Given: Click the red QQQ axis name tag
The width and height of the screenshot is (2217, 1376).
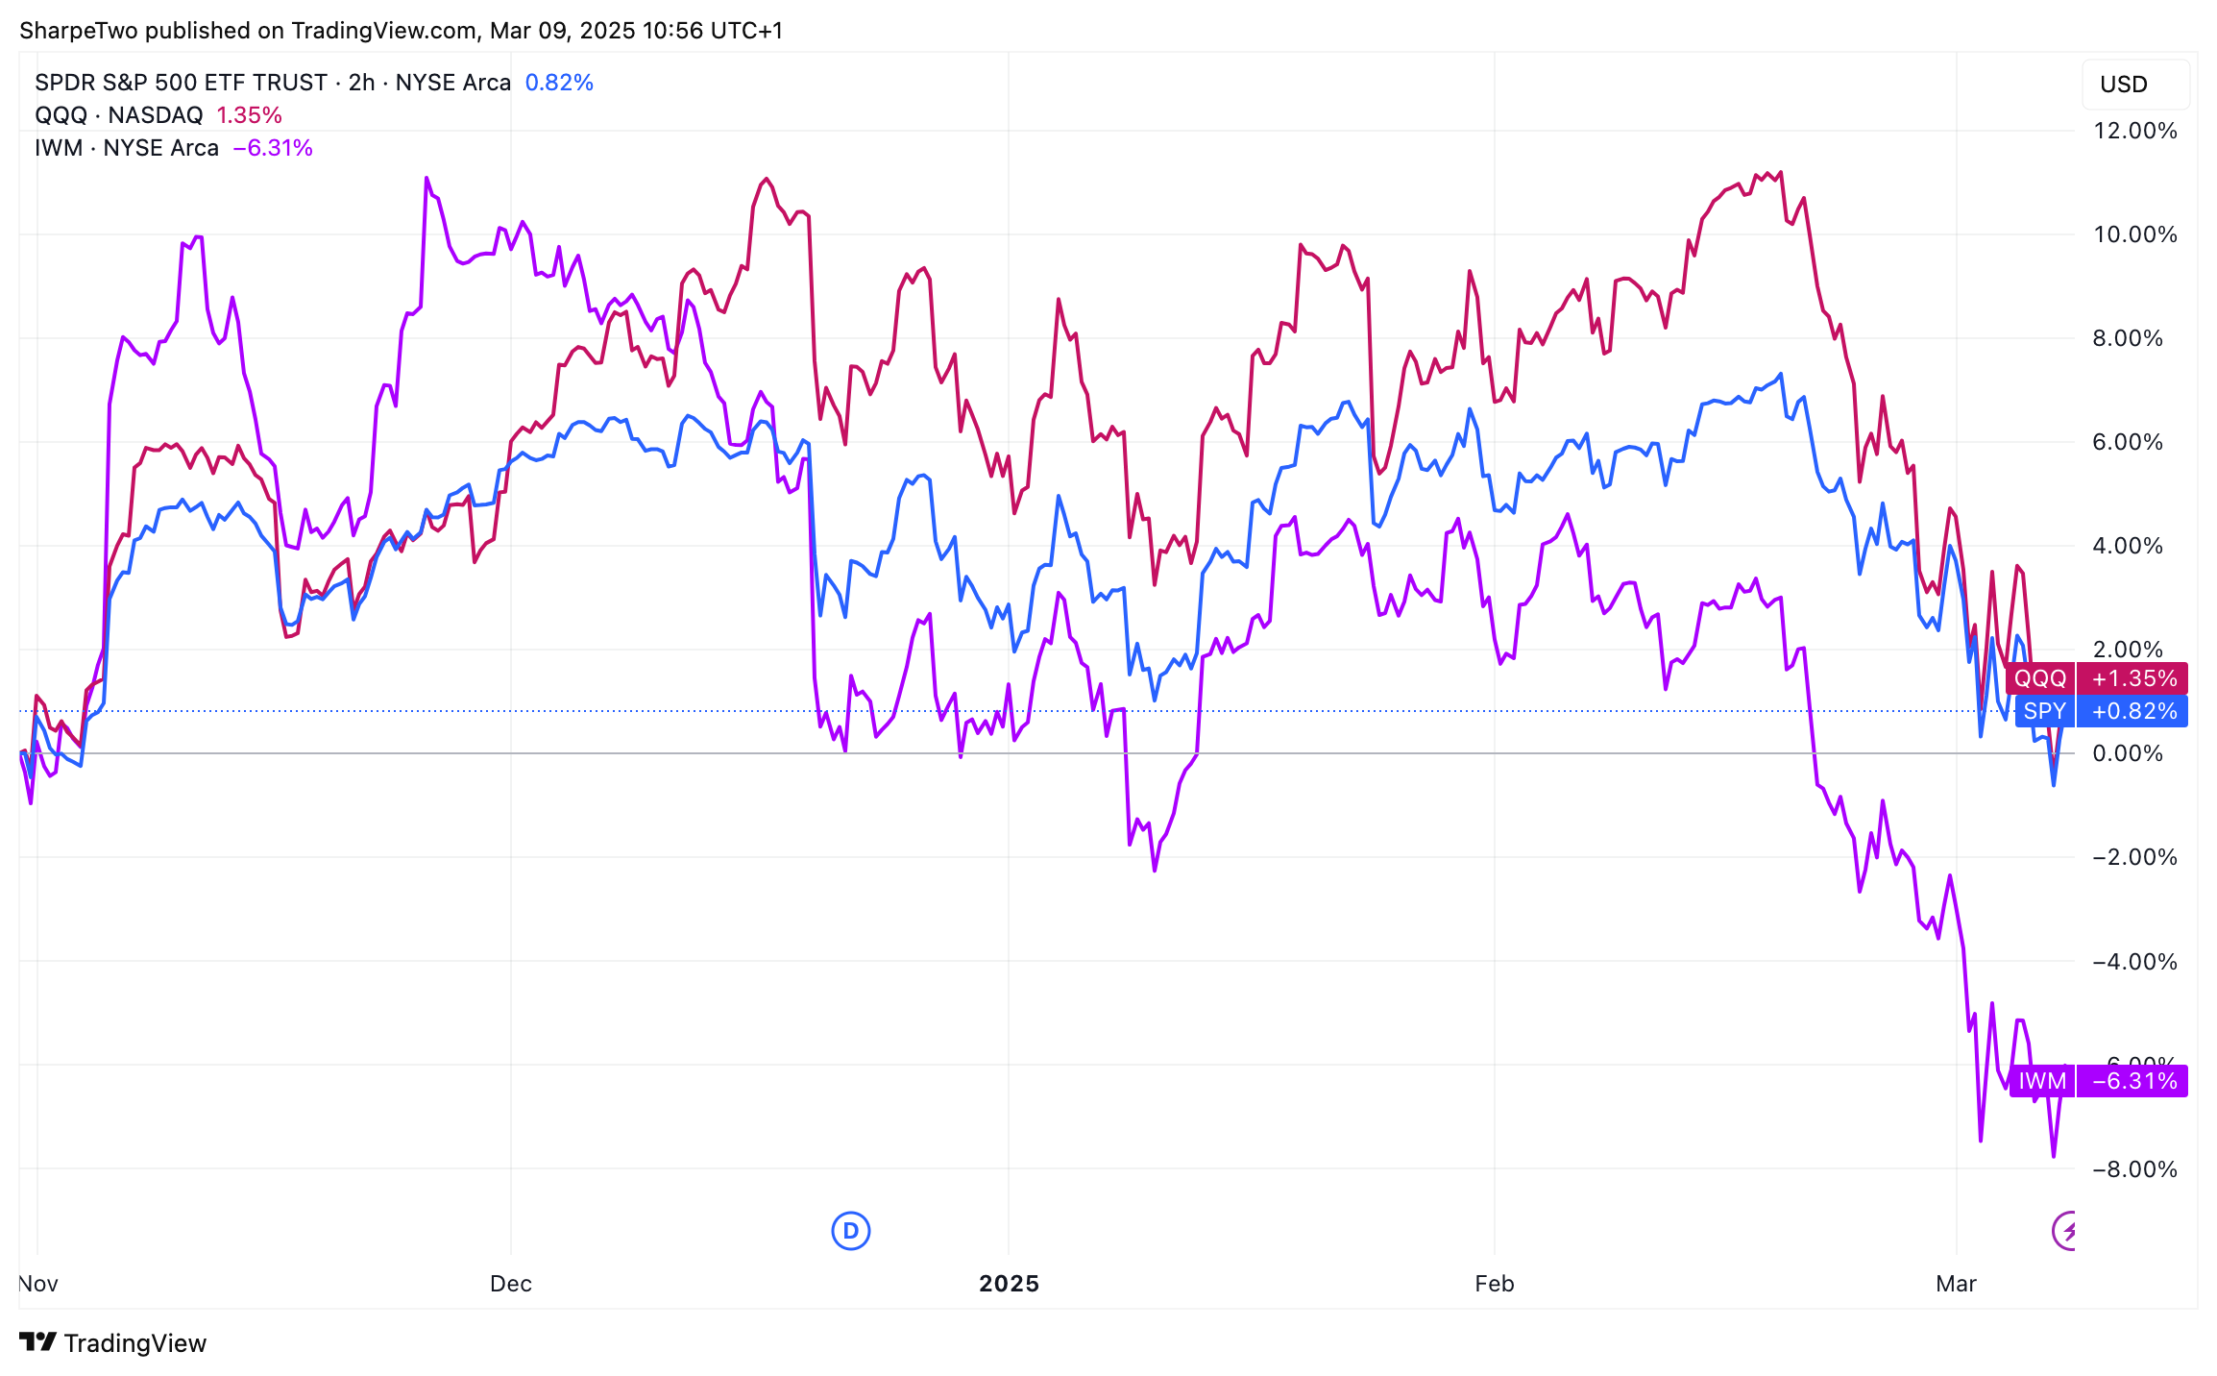Looking at the screenshot, I should coord(2039,678).
